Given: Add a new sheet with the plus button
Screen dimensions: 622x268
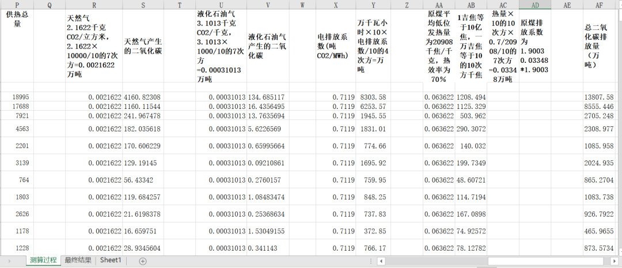Looking at the screenshot, I should tap(143, 261).
